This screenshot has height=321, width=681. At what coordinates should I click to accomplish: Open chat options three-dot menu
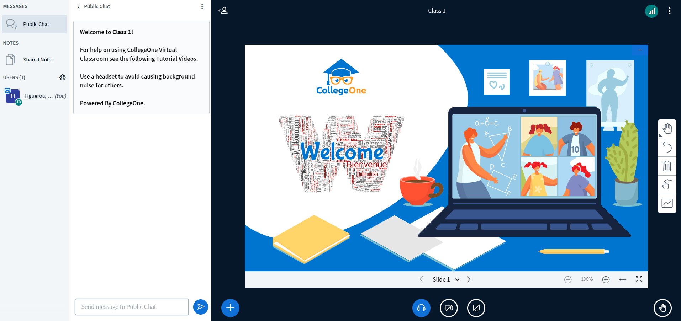click(202, 6)
